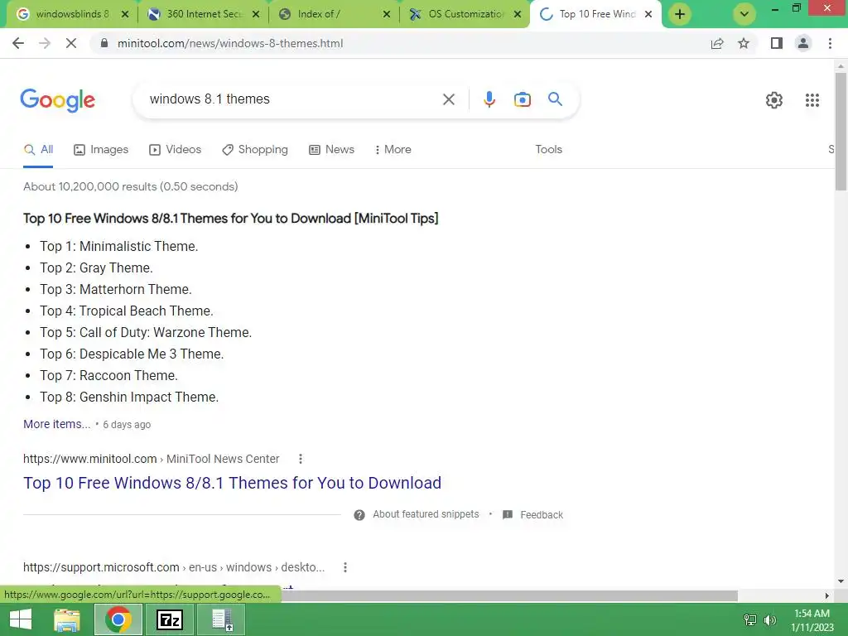Image resolution: width=848 pixels, height=636 pixels.
Task: Select the All results filter
Action: (x=38, y=150)
